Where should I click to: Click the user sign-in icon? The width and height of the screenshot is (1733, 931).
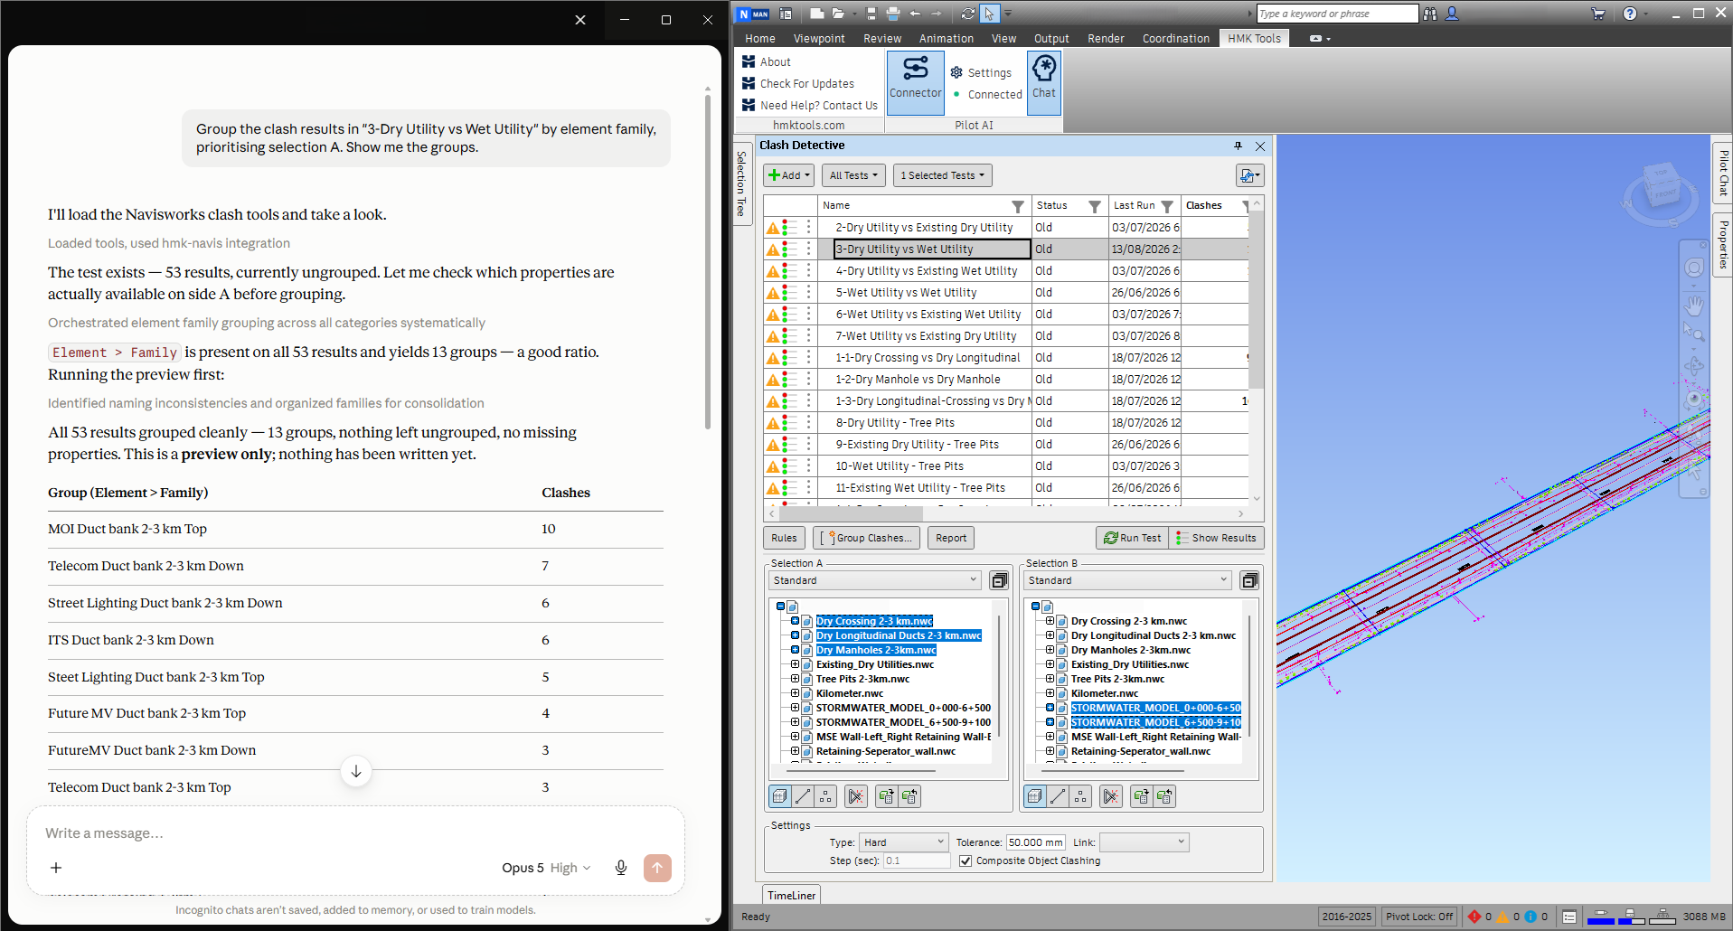point(1452,14)
